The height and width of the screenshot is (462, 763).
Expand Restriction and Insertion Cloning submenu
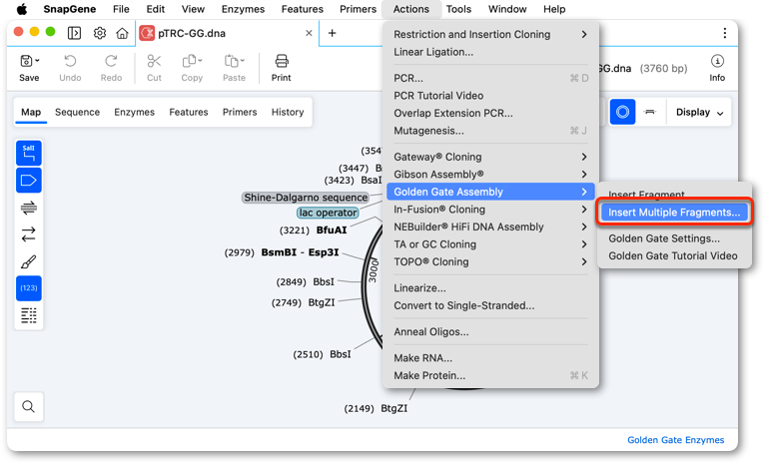point(490,34)
